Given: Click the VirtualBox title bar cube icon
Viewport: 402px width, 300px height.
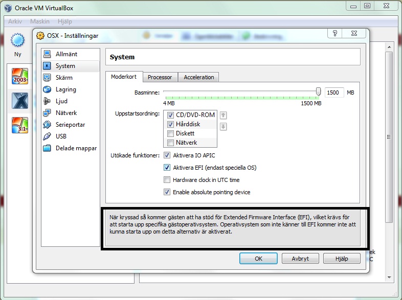Looking at the screenshot, I should tap(8, 8).
